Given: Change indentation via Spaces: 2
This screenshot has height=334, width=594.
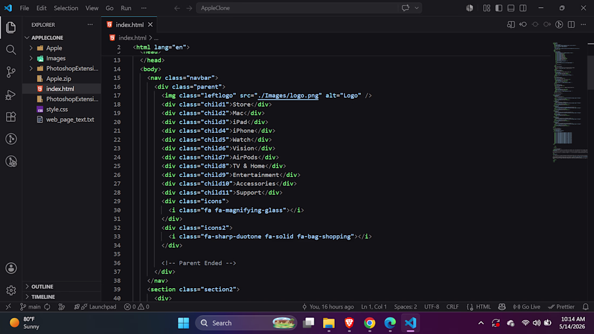Looking at the screenshot, I should click(x=406, y=306).
